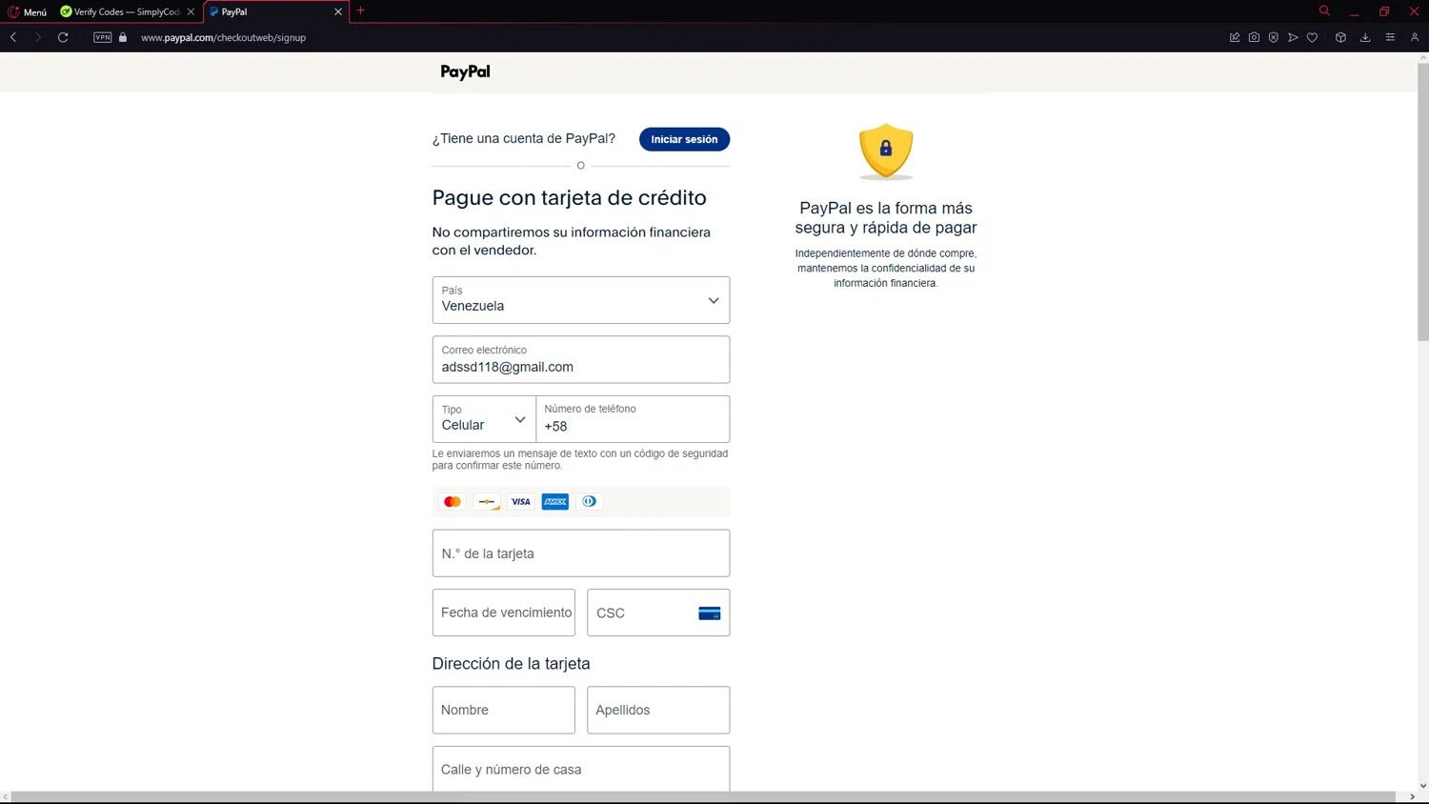Click the Apellidos field
1429x804 pixels.
[658, 710]
